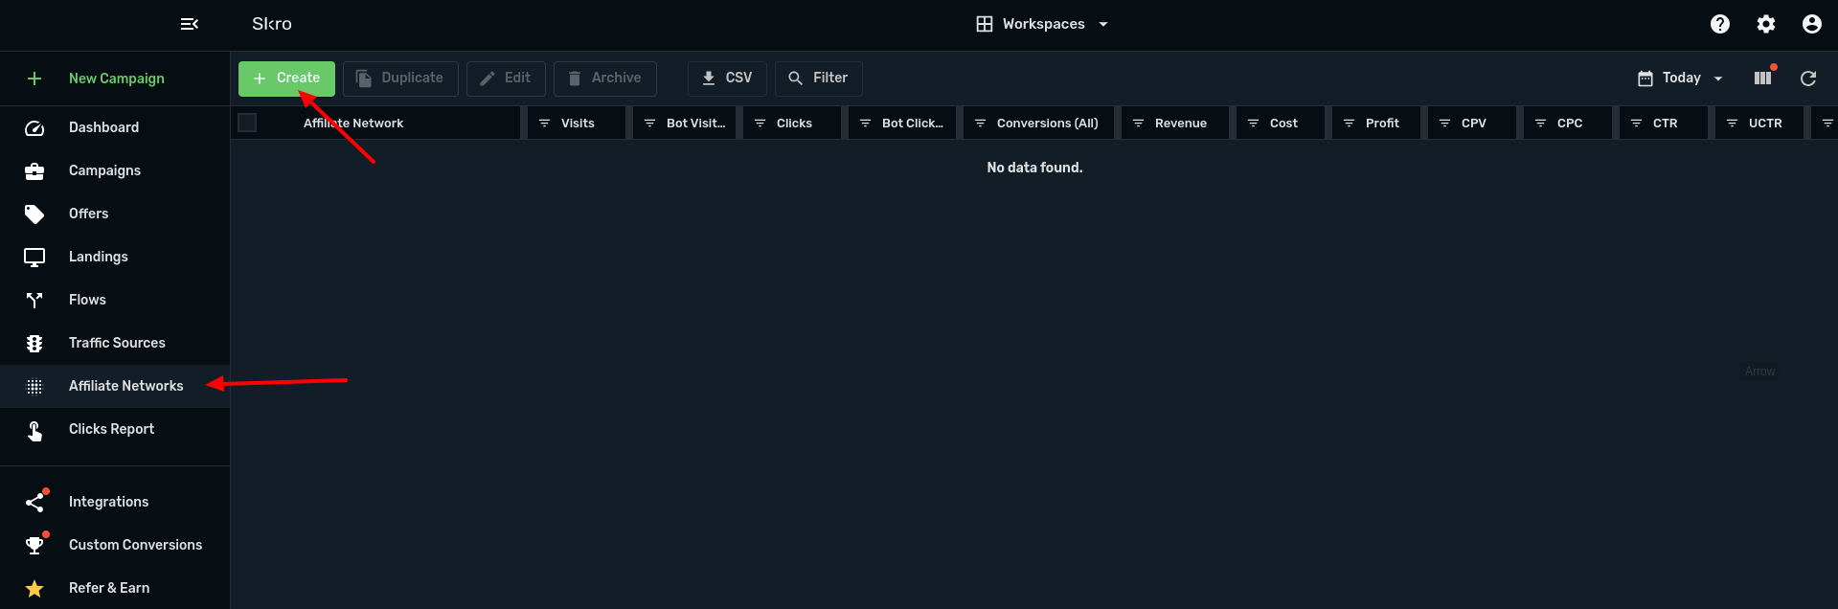The height and width of the screenshot is (609, 1838).
Task: Collapse the sidebar using the menu icon
Action: click(x=190, y=24)
